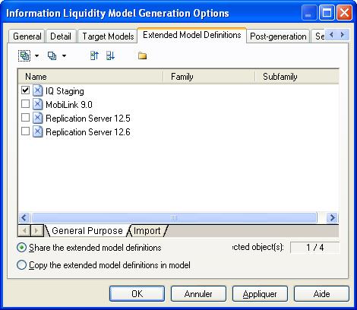
Task: Click the sub-tab scroll right arrow
Action: point(36,230)
